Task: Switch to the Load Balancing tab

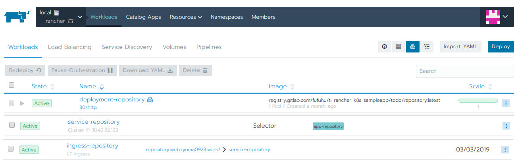Action: (70, 47)
